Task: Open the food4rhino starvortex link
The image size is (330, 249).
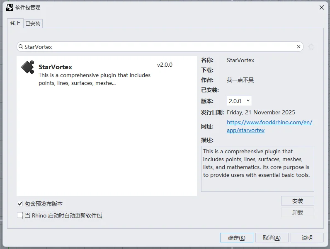Action: point(269,126)
